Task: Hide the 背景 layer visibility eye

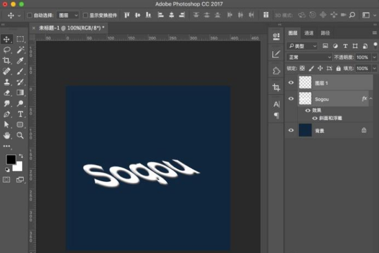Action: pyautogui.click(x=291, y=130)
